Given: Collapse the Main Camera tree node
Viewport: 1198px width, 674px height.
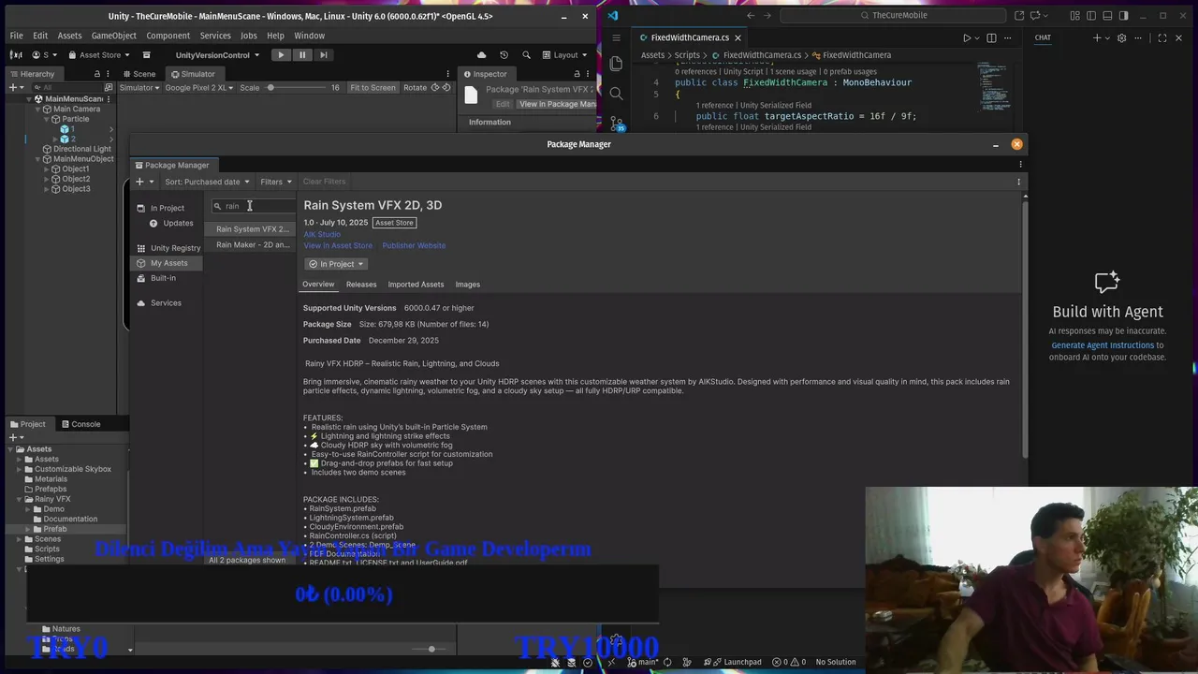Looking at the screenshot, I should (x=38, y=109).
